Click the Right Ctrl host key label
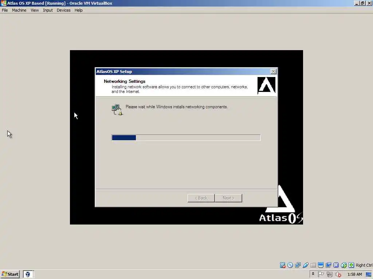Viewport: 373px width, 279px height. click(364, 265)
